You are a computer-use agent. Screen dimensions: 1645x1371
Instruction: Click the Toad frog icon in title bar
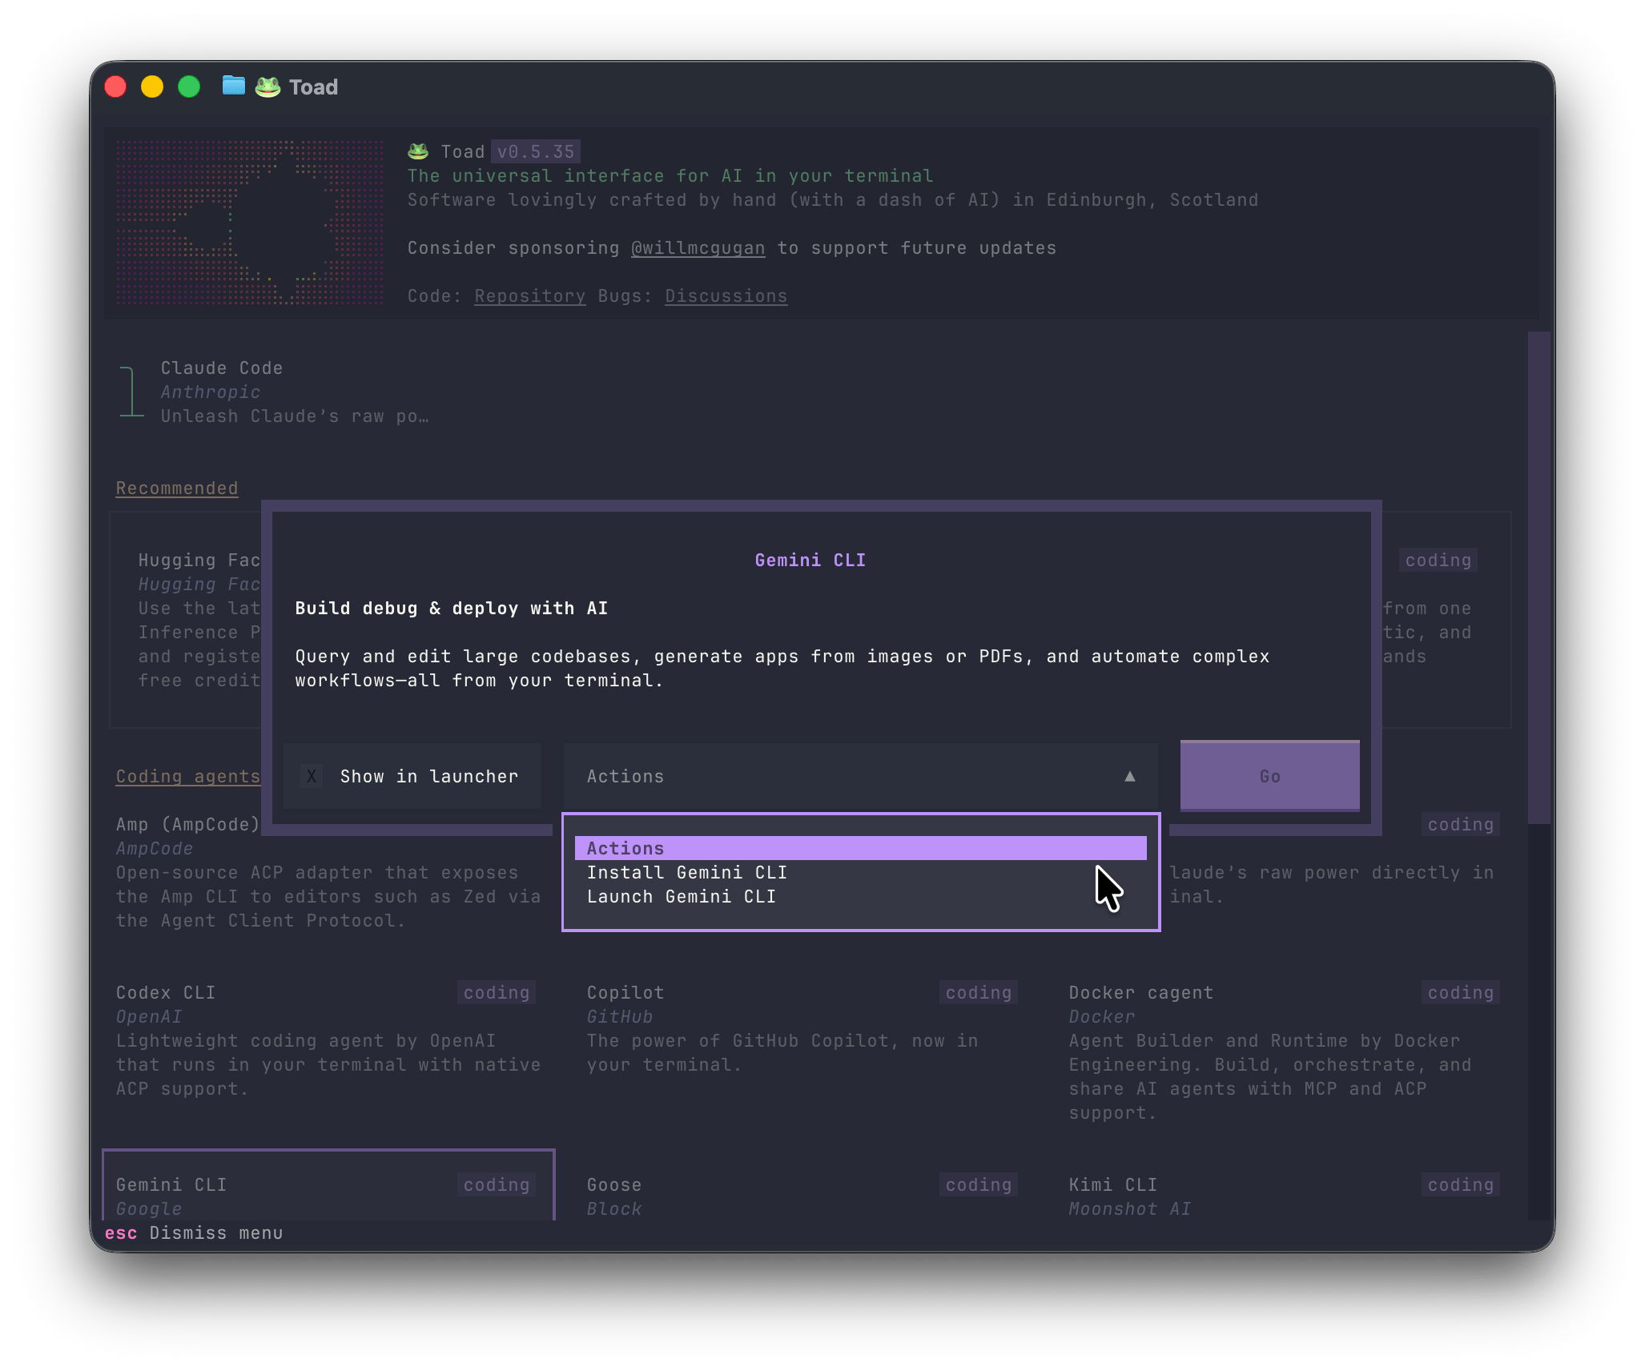pos(267,86)
